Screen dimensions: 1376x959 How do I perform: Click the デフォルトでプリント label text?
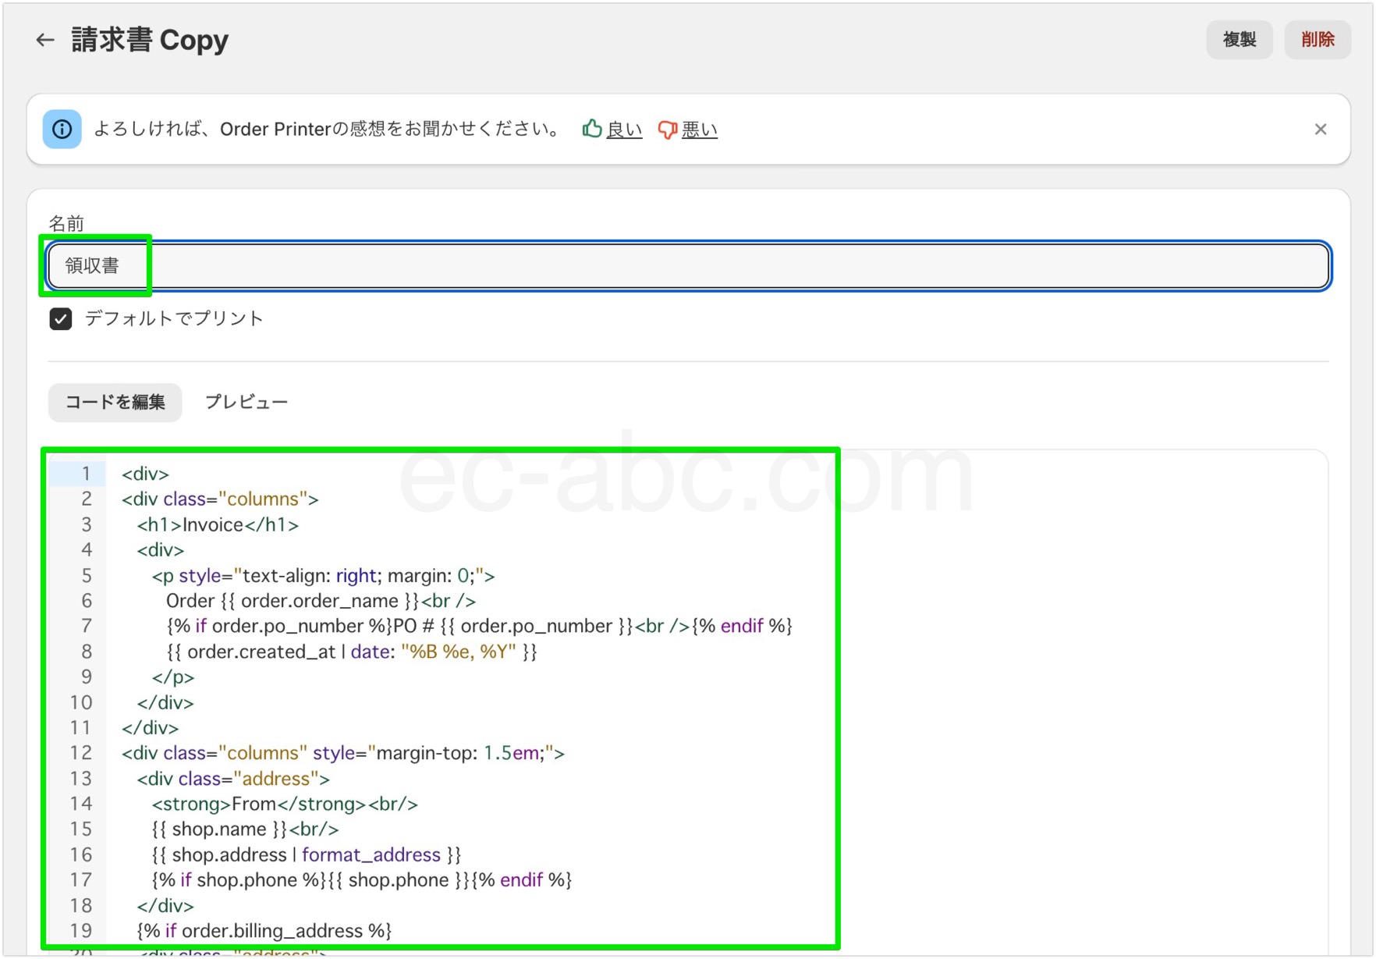pos(174,318)
